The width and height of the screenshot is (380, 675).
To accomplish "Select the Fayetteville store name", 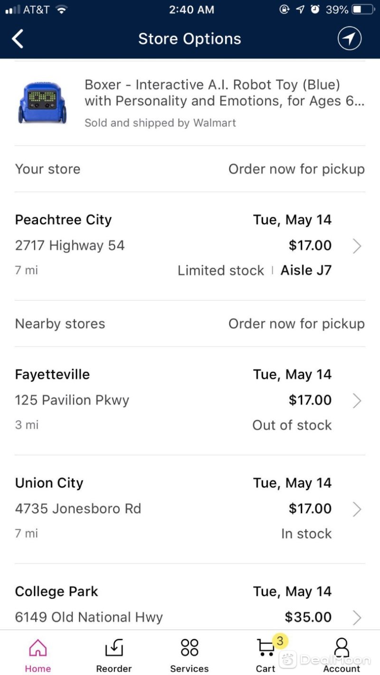I will 52,375.
